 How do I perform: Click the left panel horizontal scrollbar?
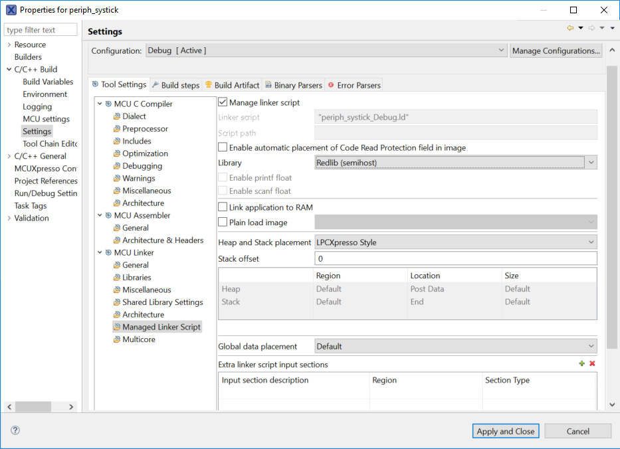click(x=33, y=406)
